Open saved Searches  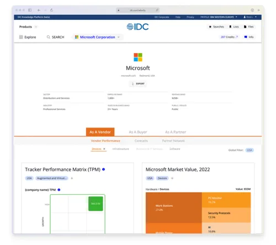point(216,27)
